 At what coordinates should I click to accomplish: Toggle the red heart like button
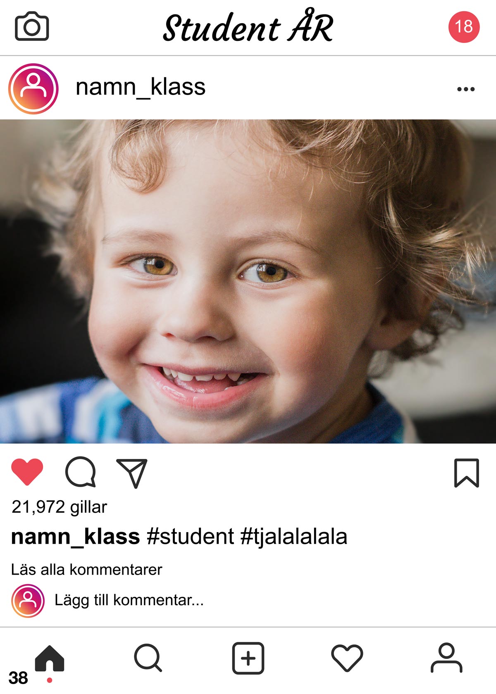(x=27, y=472)
